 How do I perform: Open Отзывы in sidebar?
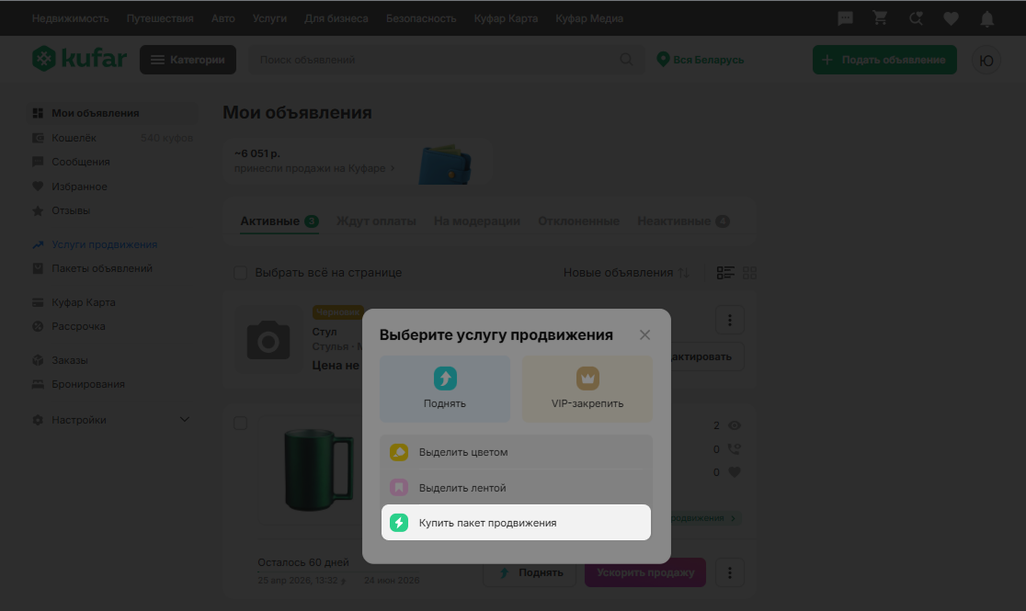tap(71, 210)
